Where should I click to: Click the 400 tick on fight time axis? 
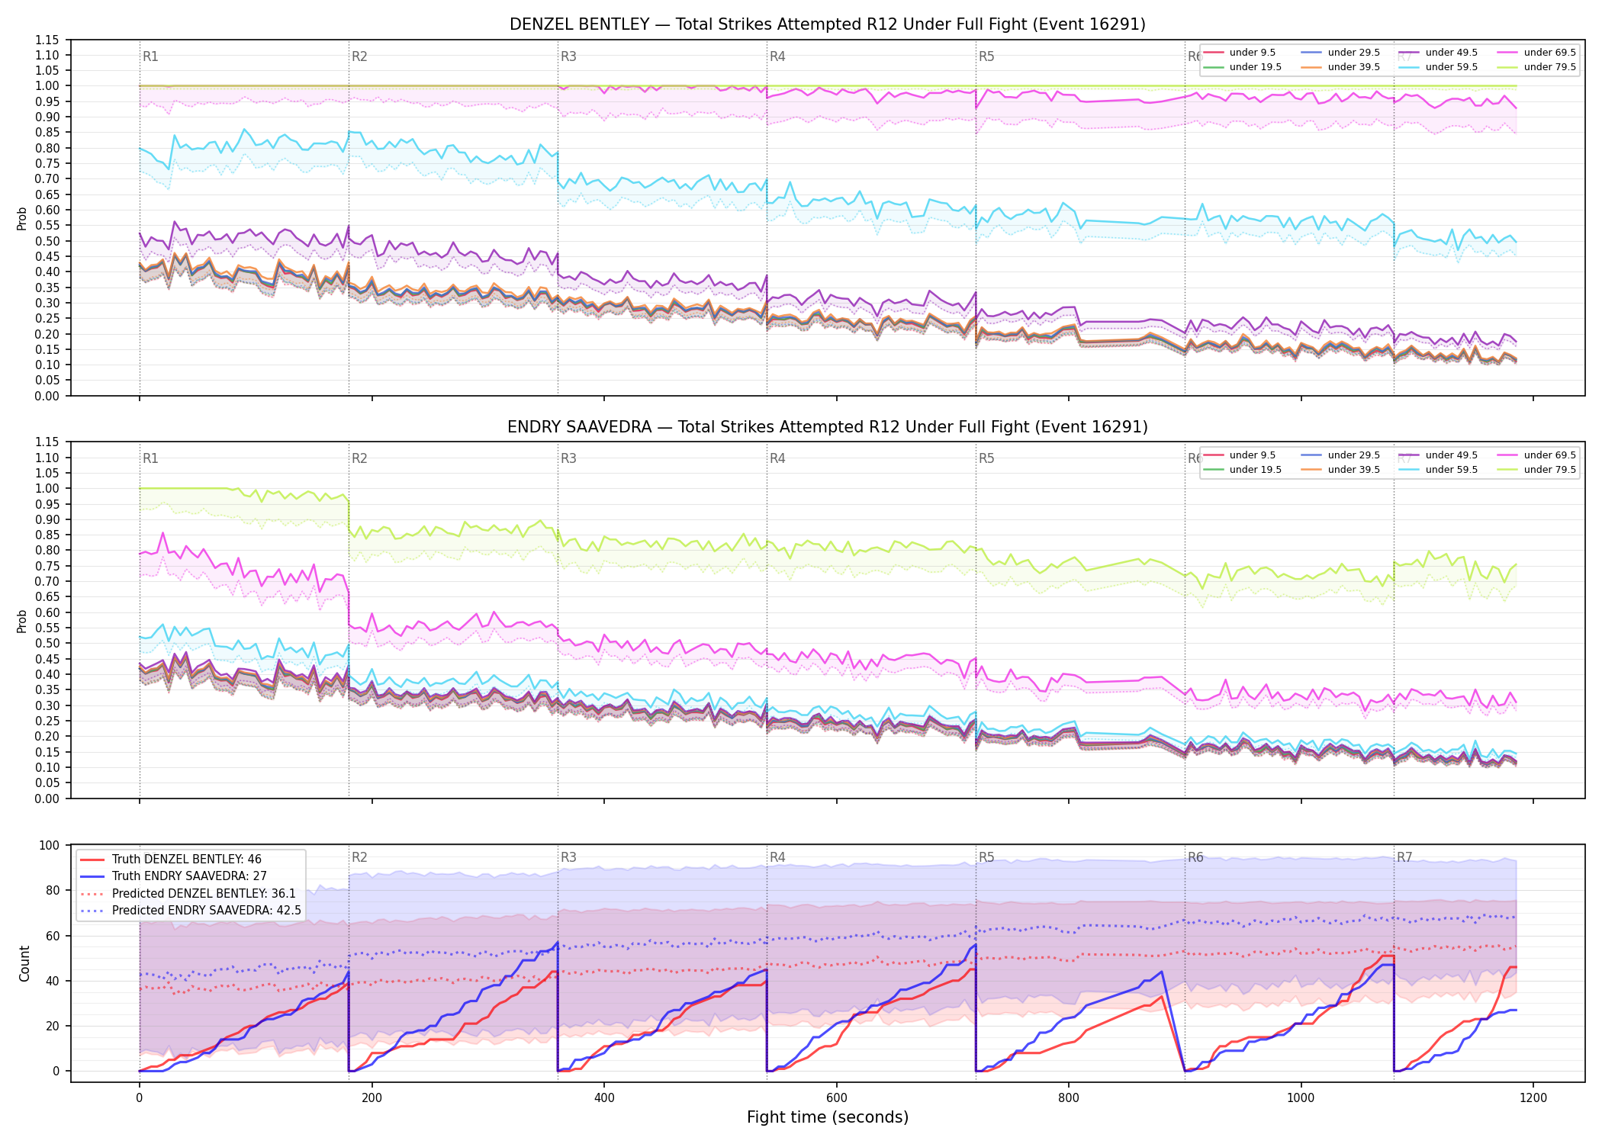pos(604,1098)
